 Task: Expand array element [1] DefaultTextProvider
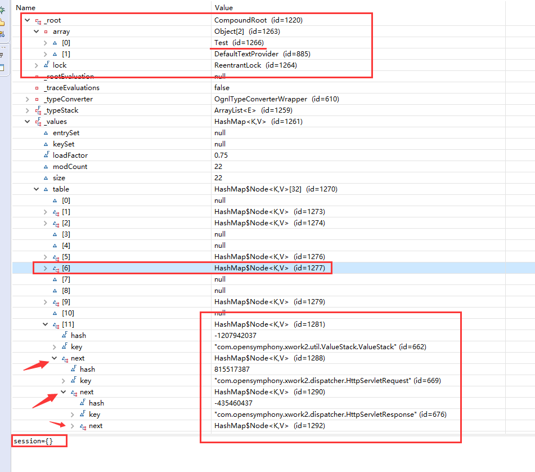[x=46, y=54]
